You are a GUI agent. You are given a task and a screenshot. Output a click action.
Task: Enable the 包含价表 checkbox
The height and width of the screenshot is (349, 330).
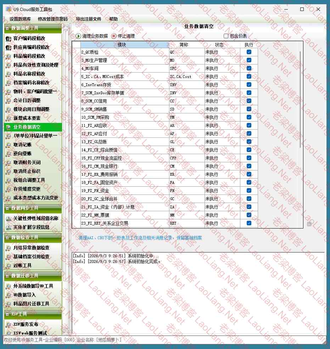coord(226,36)
